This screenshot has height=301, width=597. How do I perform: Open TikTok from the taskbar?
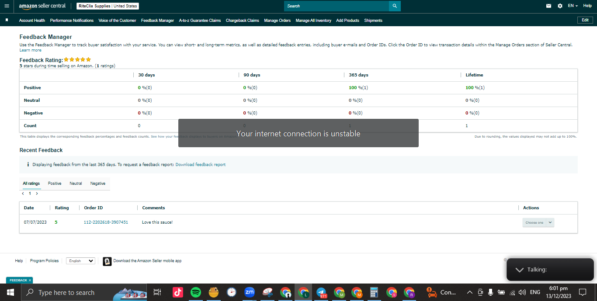click(177, 292)
